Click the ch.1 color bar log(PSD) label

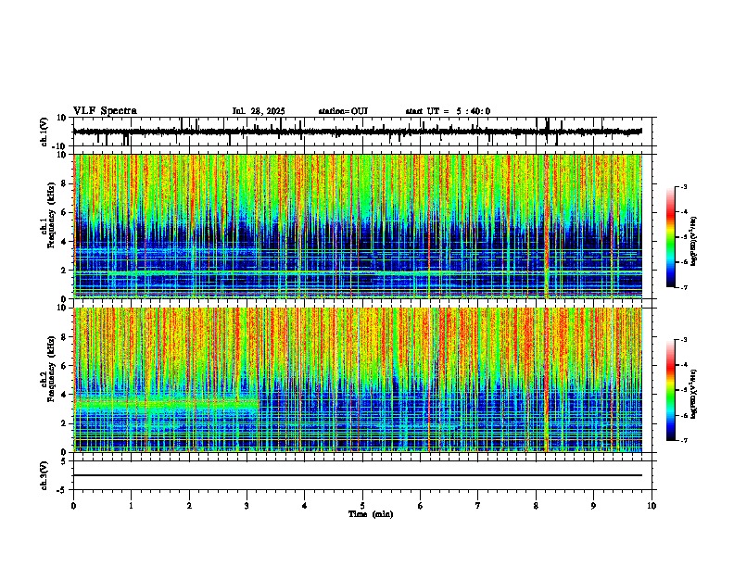pyautogui.click(x=694, y=241)
